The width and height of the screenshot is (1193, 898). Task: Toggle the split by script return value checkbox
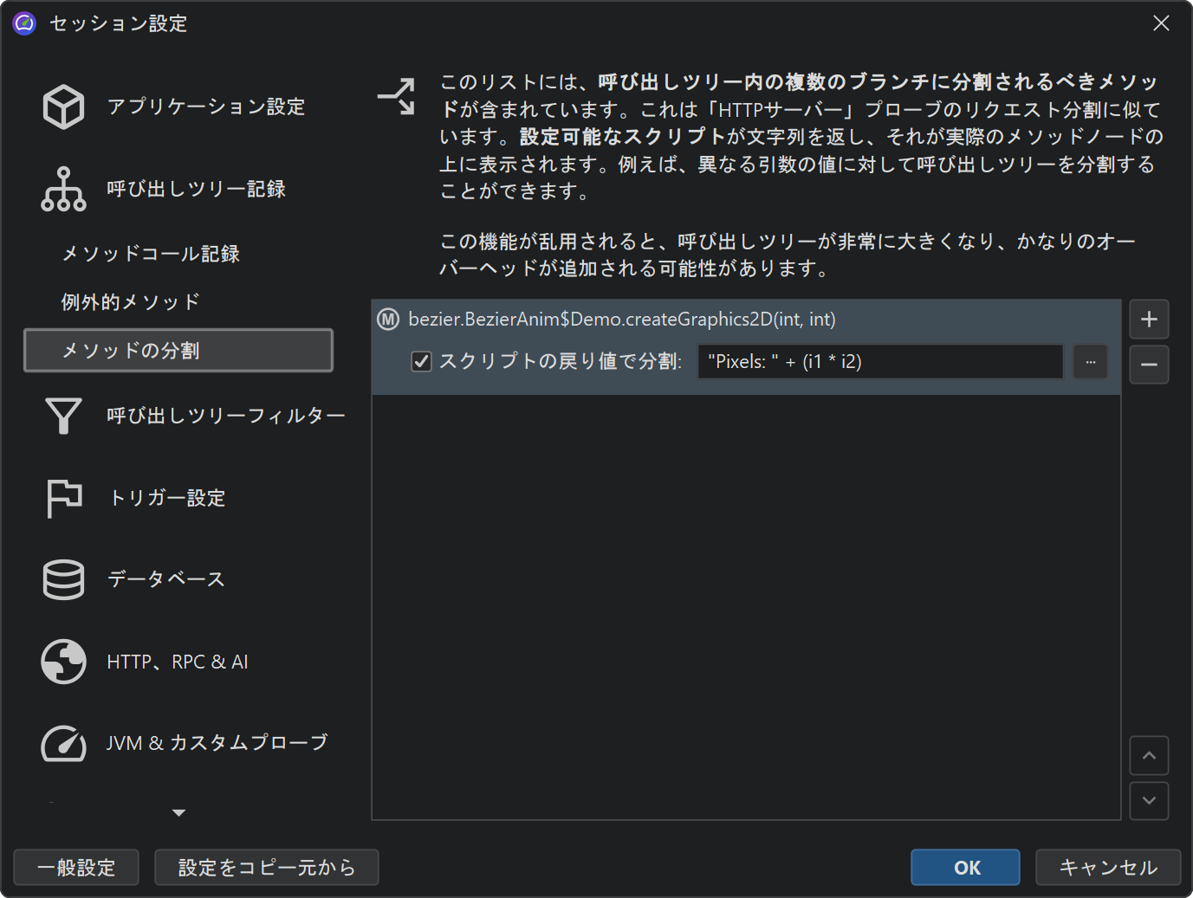(x=422, y=362)
